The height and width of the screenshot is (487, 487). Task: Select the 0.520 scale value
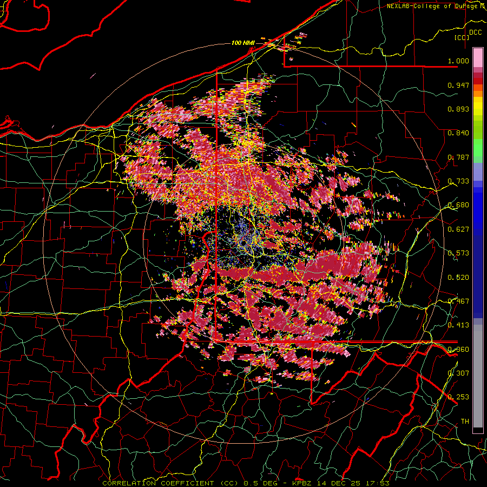(458, 277)
